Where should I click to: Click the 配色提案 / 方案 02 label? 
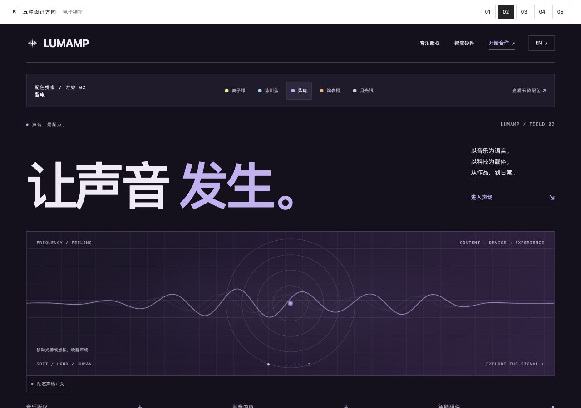(60, 87)
